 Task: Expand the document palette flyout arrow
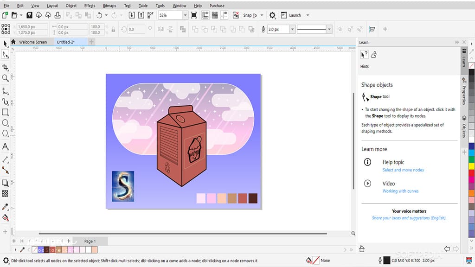pos(15,250)
